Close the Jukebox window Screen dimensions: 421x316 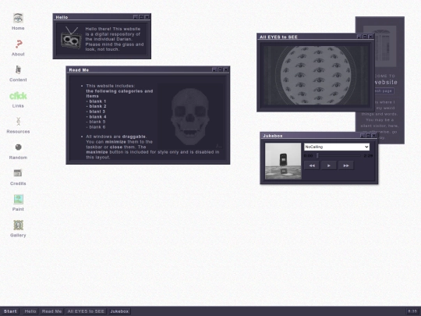click(373, 136)
